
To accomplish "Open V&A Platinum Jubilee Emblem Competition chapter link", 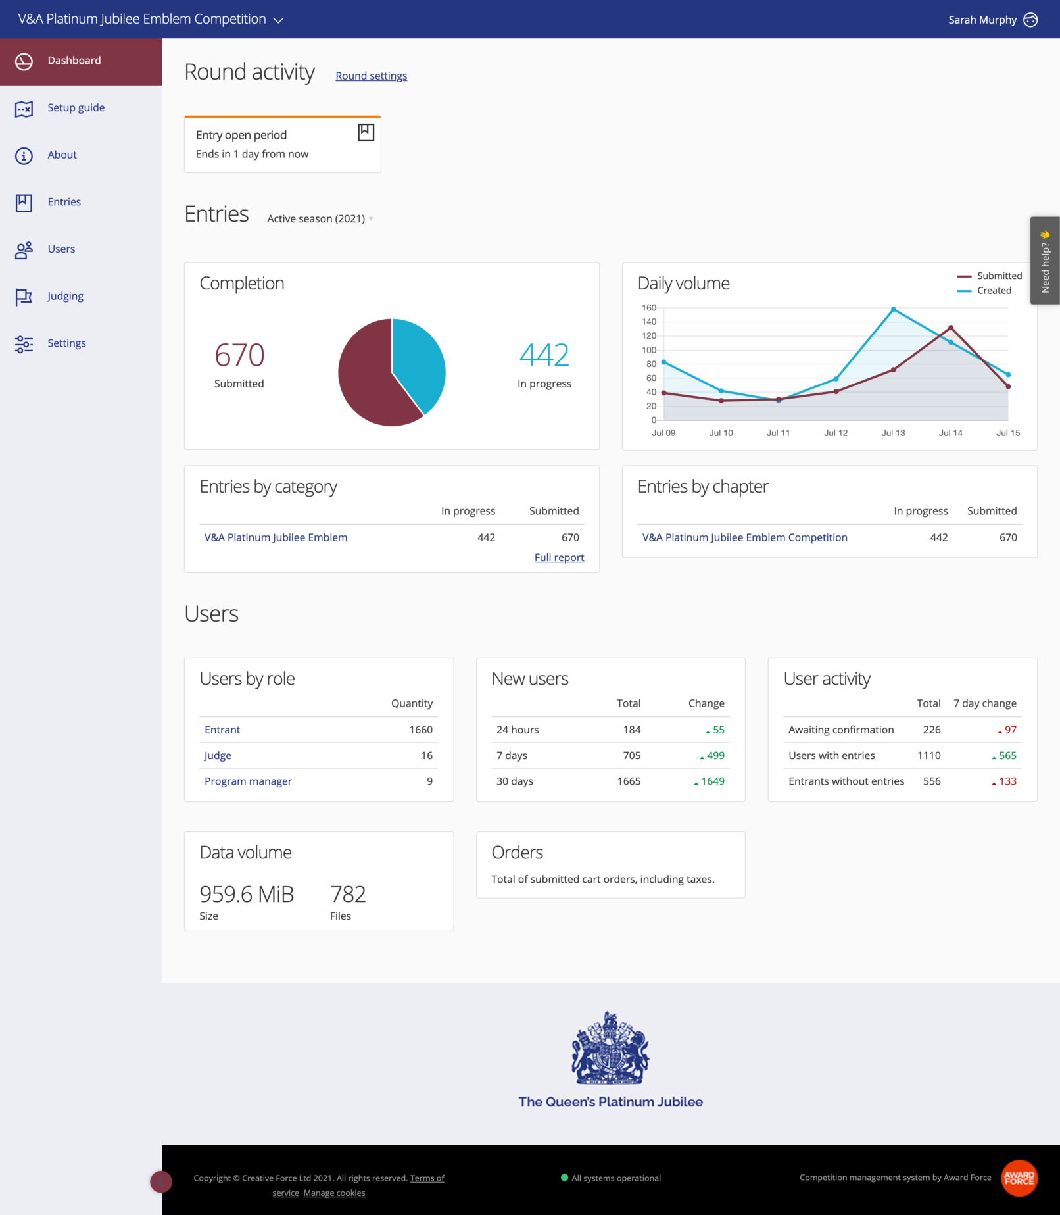I will tap(744, 537).
